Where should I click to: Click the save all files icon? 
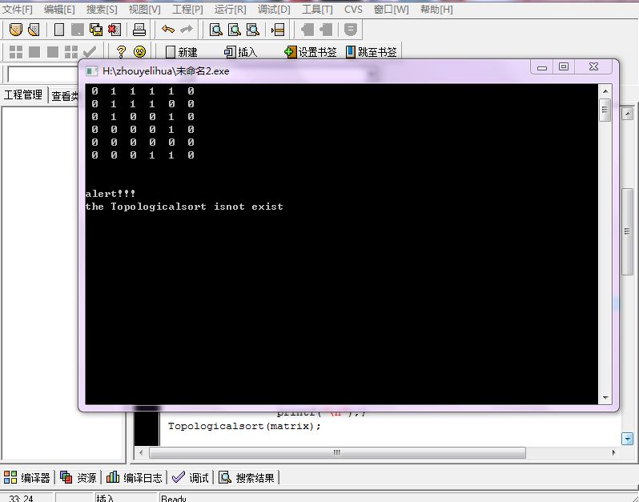click(96, 30)
